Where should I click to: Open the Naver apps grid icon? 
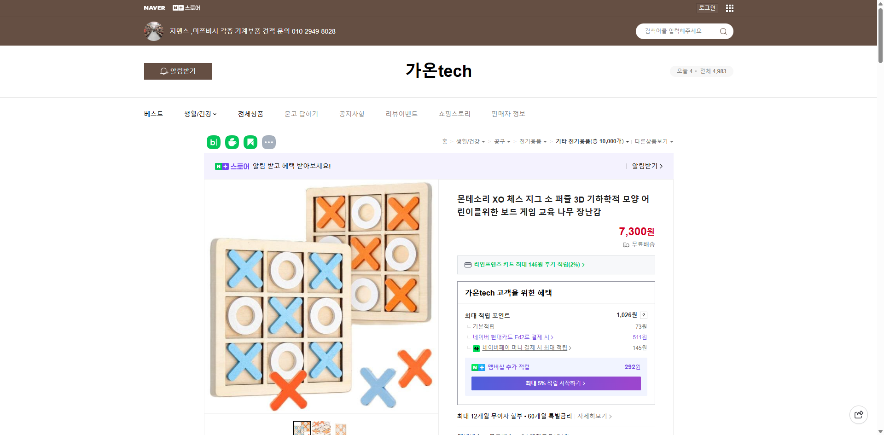(729, 8)
